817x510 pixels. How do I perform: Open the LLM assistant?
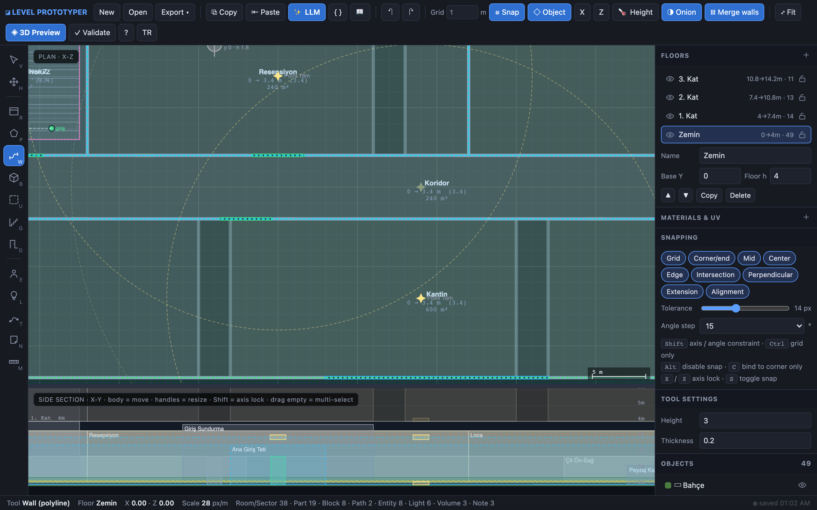(307, 12)
